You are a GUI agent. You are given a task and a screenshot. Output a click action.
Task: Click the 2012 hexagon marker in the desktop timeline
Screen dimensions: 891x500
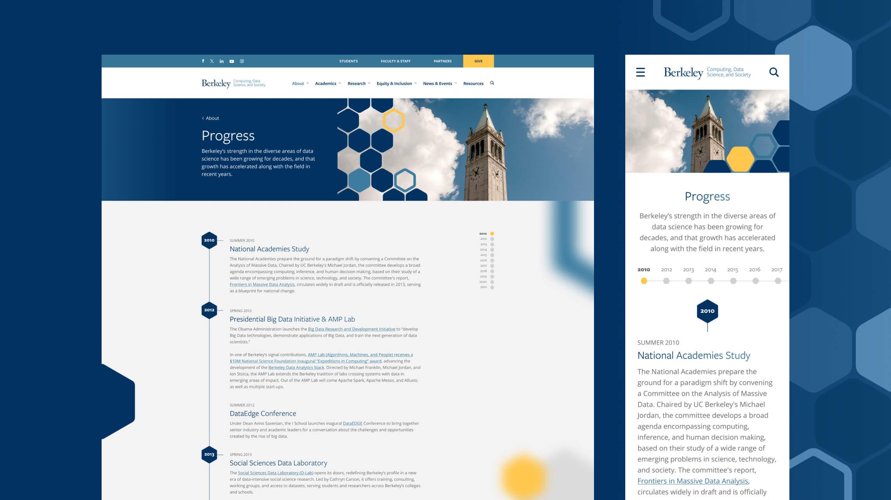[x=209, y=310]
